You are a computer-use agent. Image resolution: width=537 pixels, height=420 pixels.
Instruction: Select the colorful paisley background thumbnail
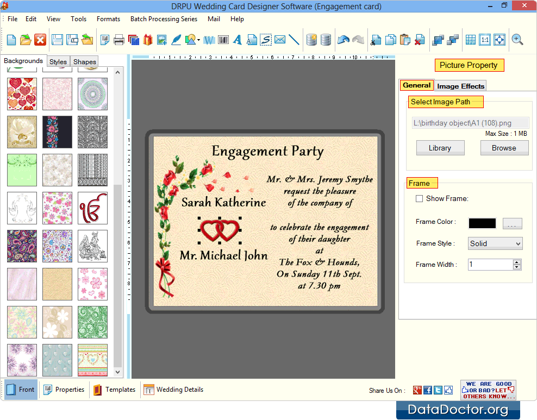click(22, 246)
